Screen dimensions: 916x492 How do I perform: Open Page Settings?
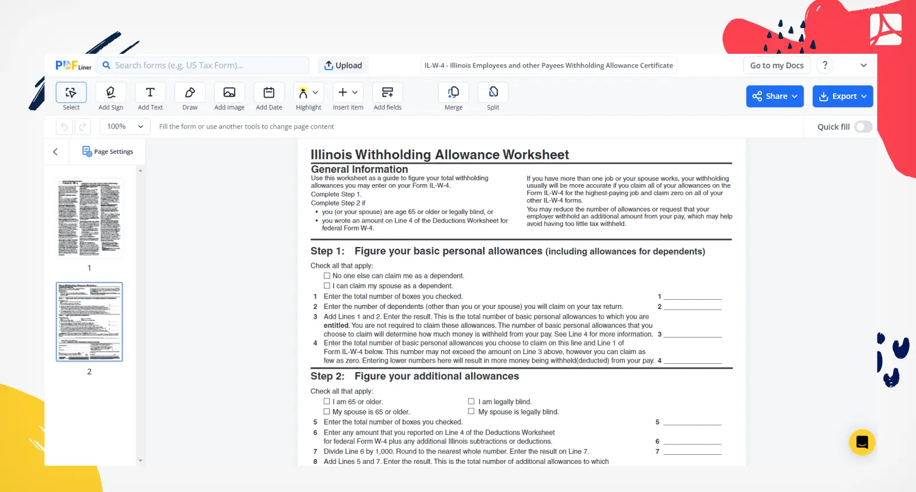coord(108,152)
